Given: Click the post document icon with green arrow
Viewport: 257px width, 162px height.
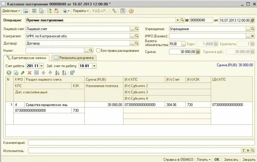Looking at the screenshot, I should coord(49,11).
